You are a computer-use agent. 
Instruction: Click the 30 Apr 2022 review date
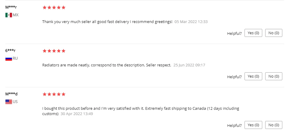tap(77, 114)
